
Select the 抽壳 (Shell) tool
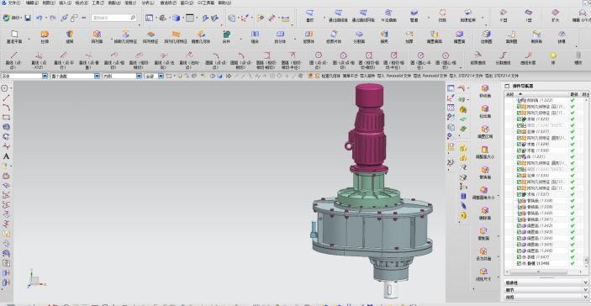(384, 36)
